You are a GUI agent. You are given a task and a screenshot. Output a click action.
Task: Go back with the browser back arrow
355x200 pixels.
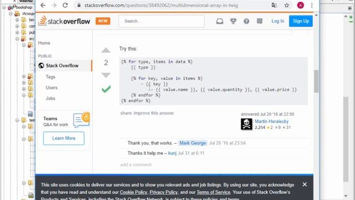43,5
